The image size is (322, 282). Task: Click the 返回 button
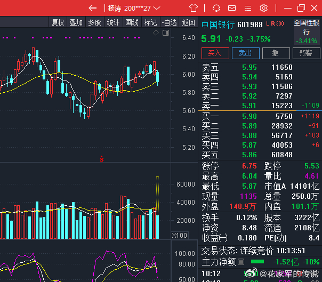188,22
